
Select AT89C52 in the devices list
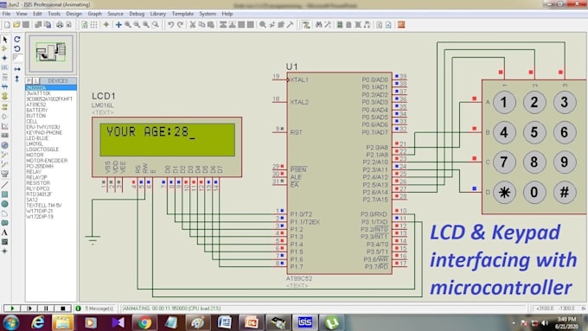click(36, 105)
